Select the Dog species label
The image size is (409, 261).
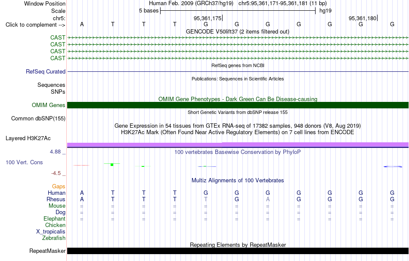click(x=60, y=212)
